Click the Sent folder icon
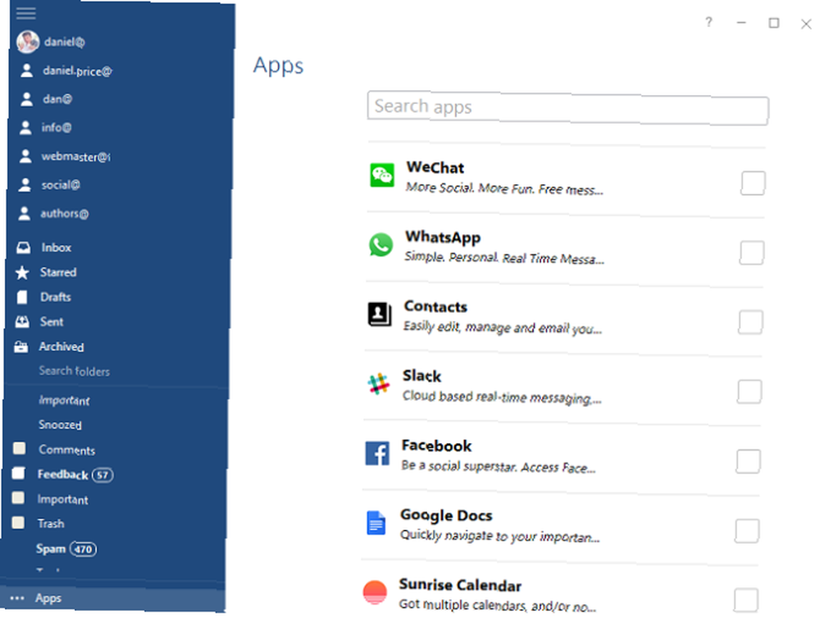 pyautogui.click(x=22, y=322)
